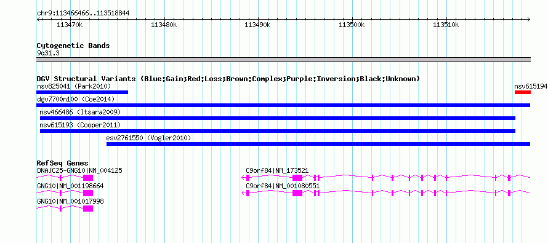548x243 pixels.
Task: Open the dgv7700n100 (Coe2014) variant label
Action: point(76,99)
